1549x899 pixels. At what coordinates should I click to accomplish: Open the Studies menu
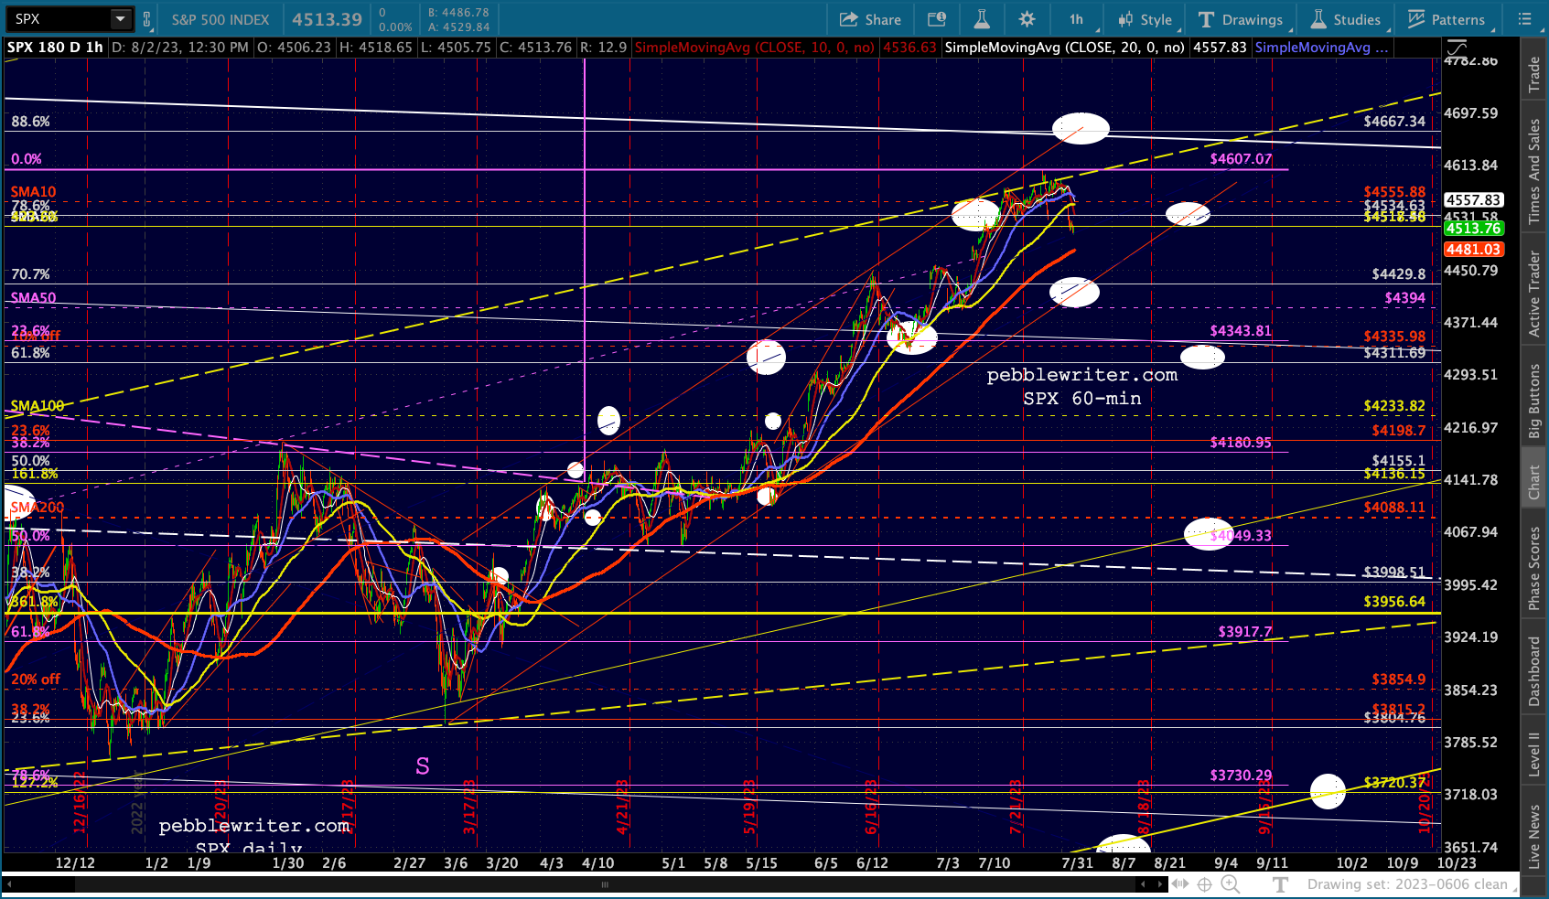[x=1346, y=19]
